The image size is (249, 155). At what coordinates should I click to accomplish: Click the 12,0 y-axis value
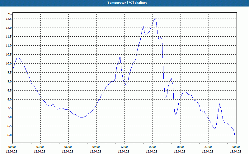pos(9,28)
